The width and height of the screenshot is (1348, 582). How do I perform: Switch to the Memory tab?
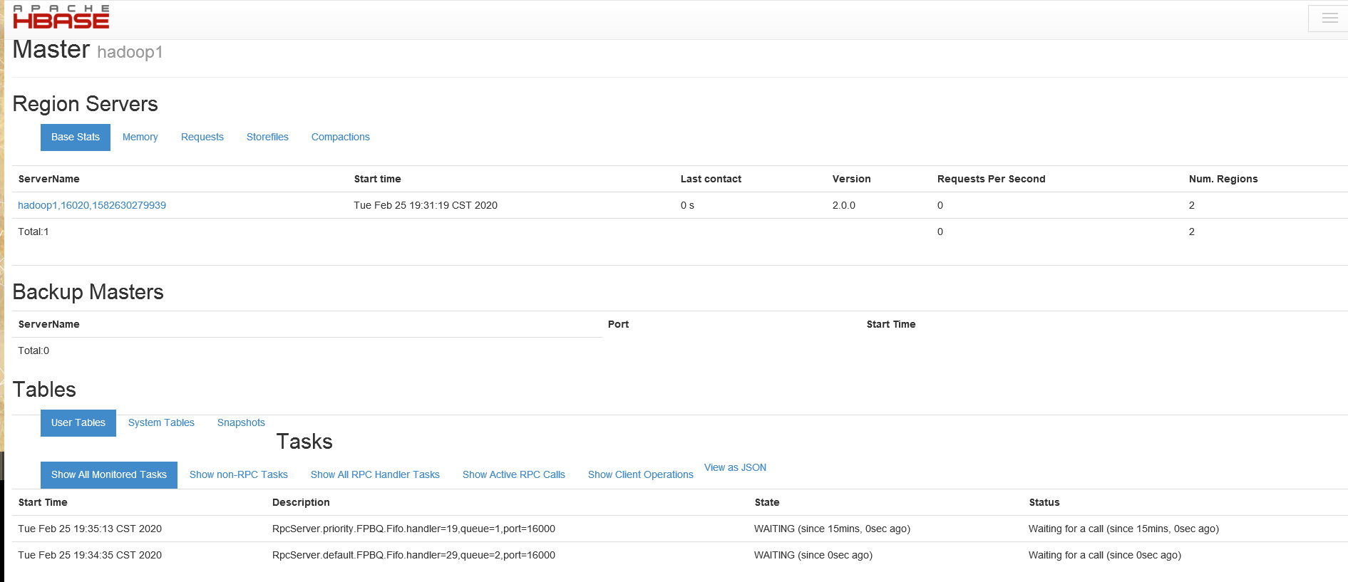140,137
